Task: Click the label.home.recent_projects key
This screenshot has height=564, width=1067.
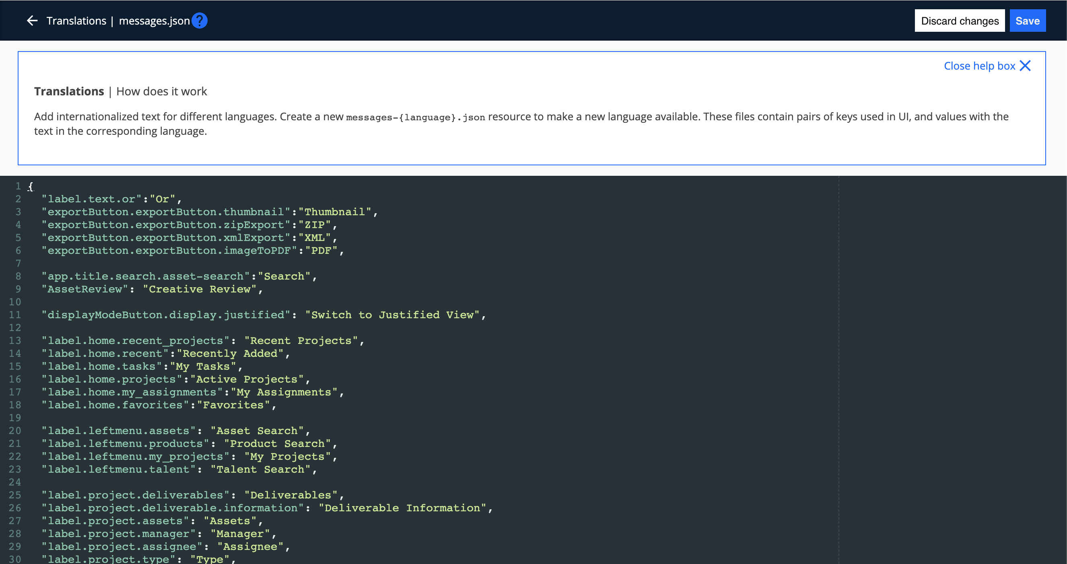Action: pos(136,340)
